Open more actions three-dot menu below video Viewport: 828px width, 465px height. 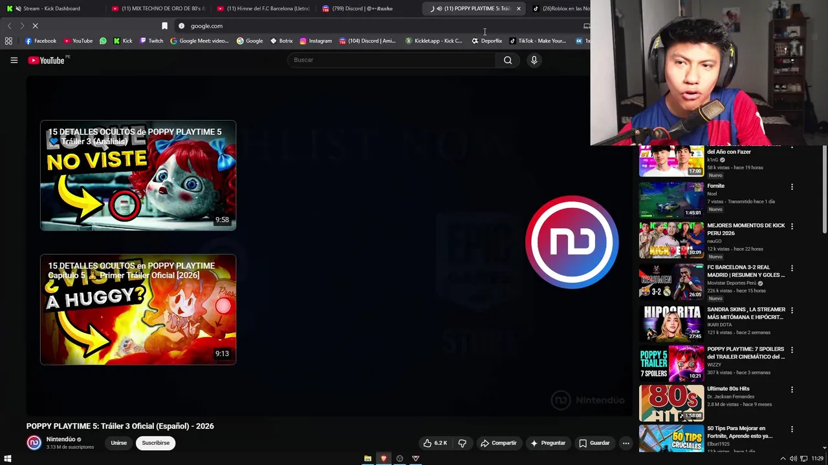(626, 443)
